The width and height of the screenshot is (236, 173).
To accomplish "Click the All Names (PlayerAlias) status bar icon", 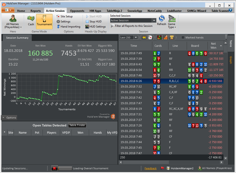I will tap(200, 168).
